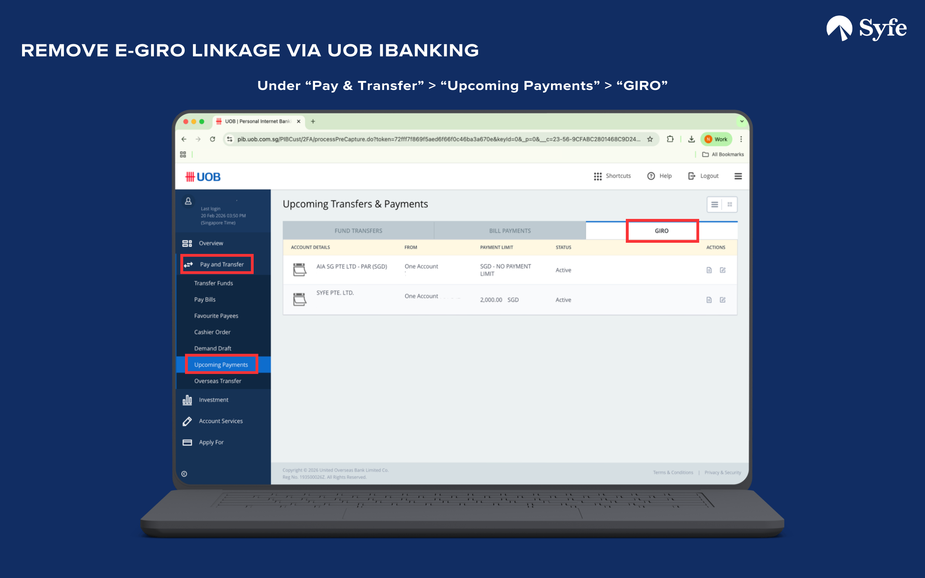Screen dimensions: 925x578
Task: Switch to grid view layout
Action: [x=730, y=204]
